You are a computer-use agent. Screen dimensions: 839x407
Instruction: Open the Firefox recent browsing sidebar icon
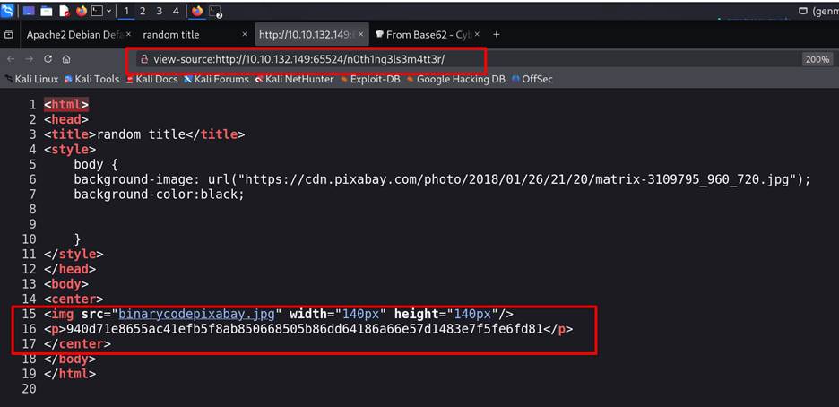point(9,34)
